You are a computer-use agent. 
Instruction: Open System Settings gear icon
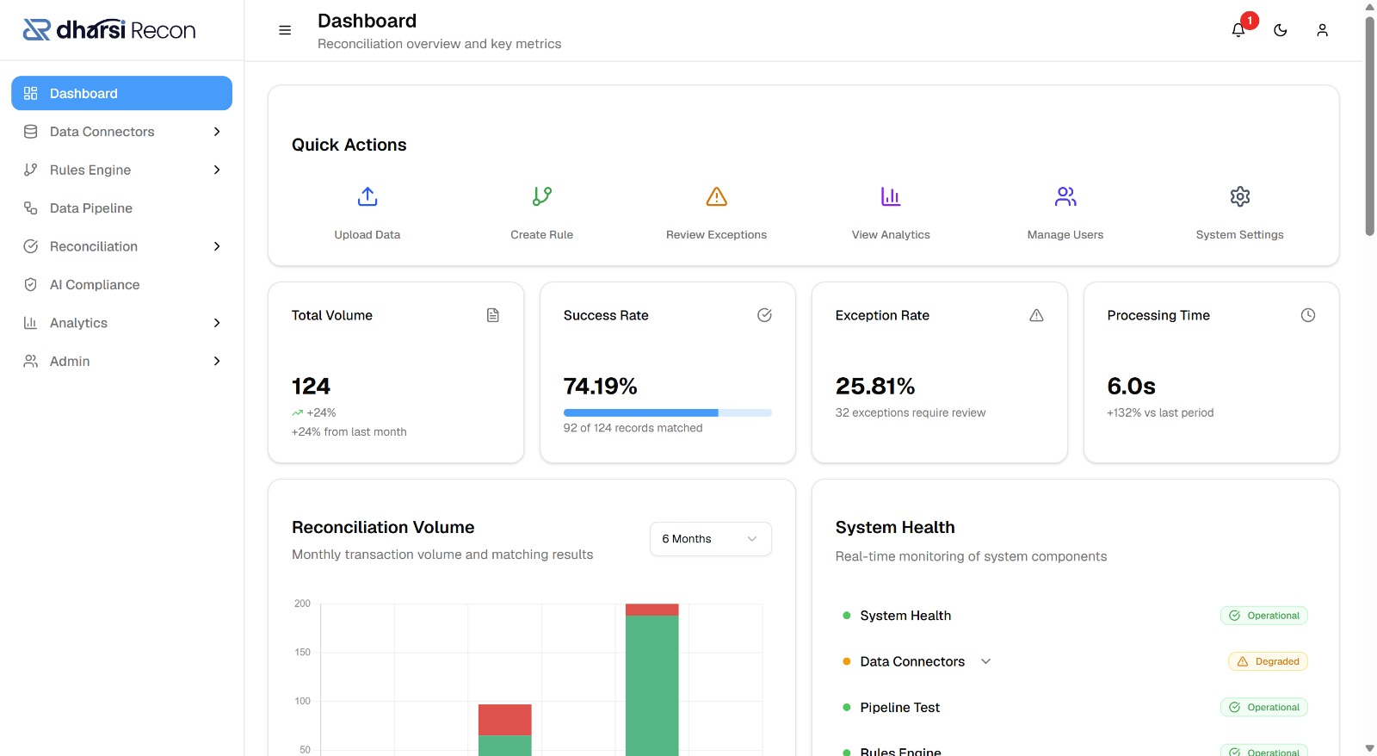[x=1239, y=197]
